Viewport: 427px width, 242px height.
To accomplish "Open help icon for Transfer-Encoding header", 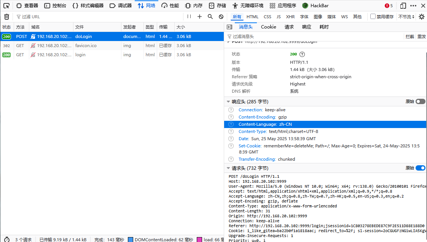I will point(231,159).
